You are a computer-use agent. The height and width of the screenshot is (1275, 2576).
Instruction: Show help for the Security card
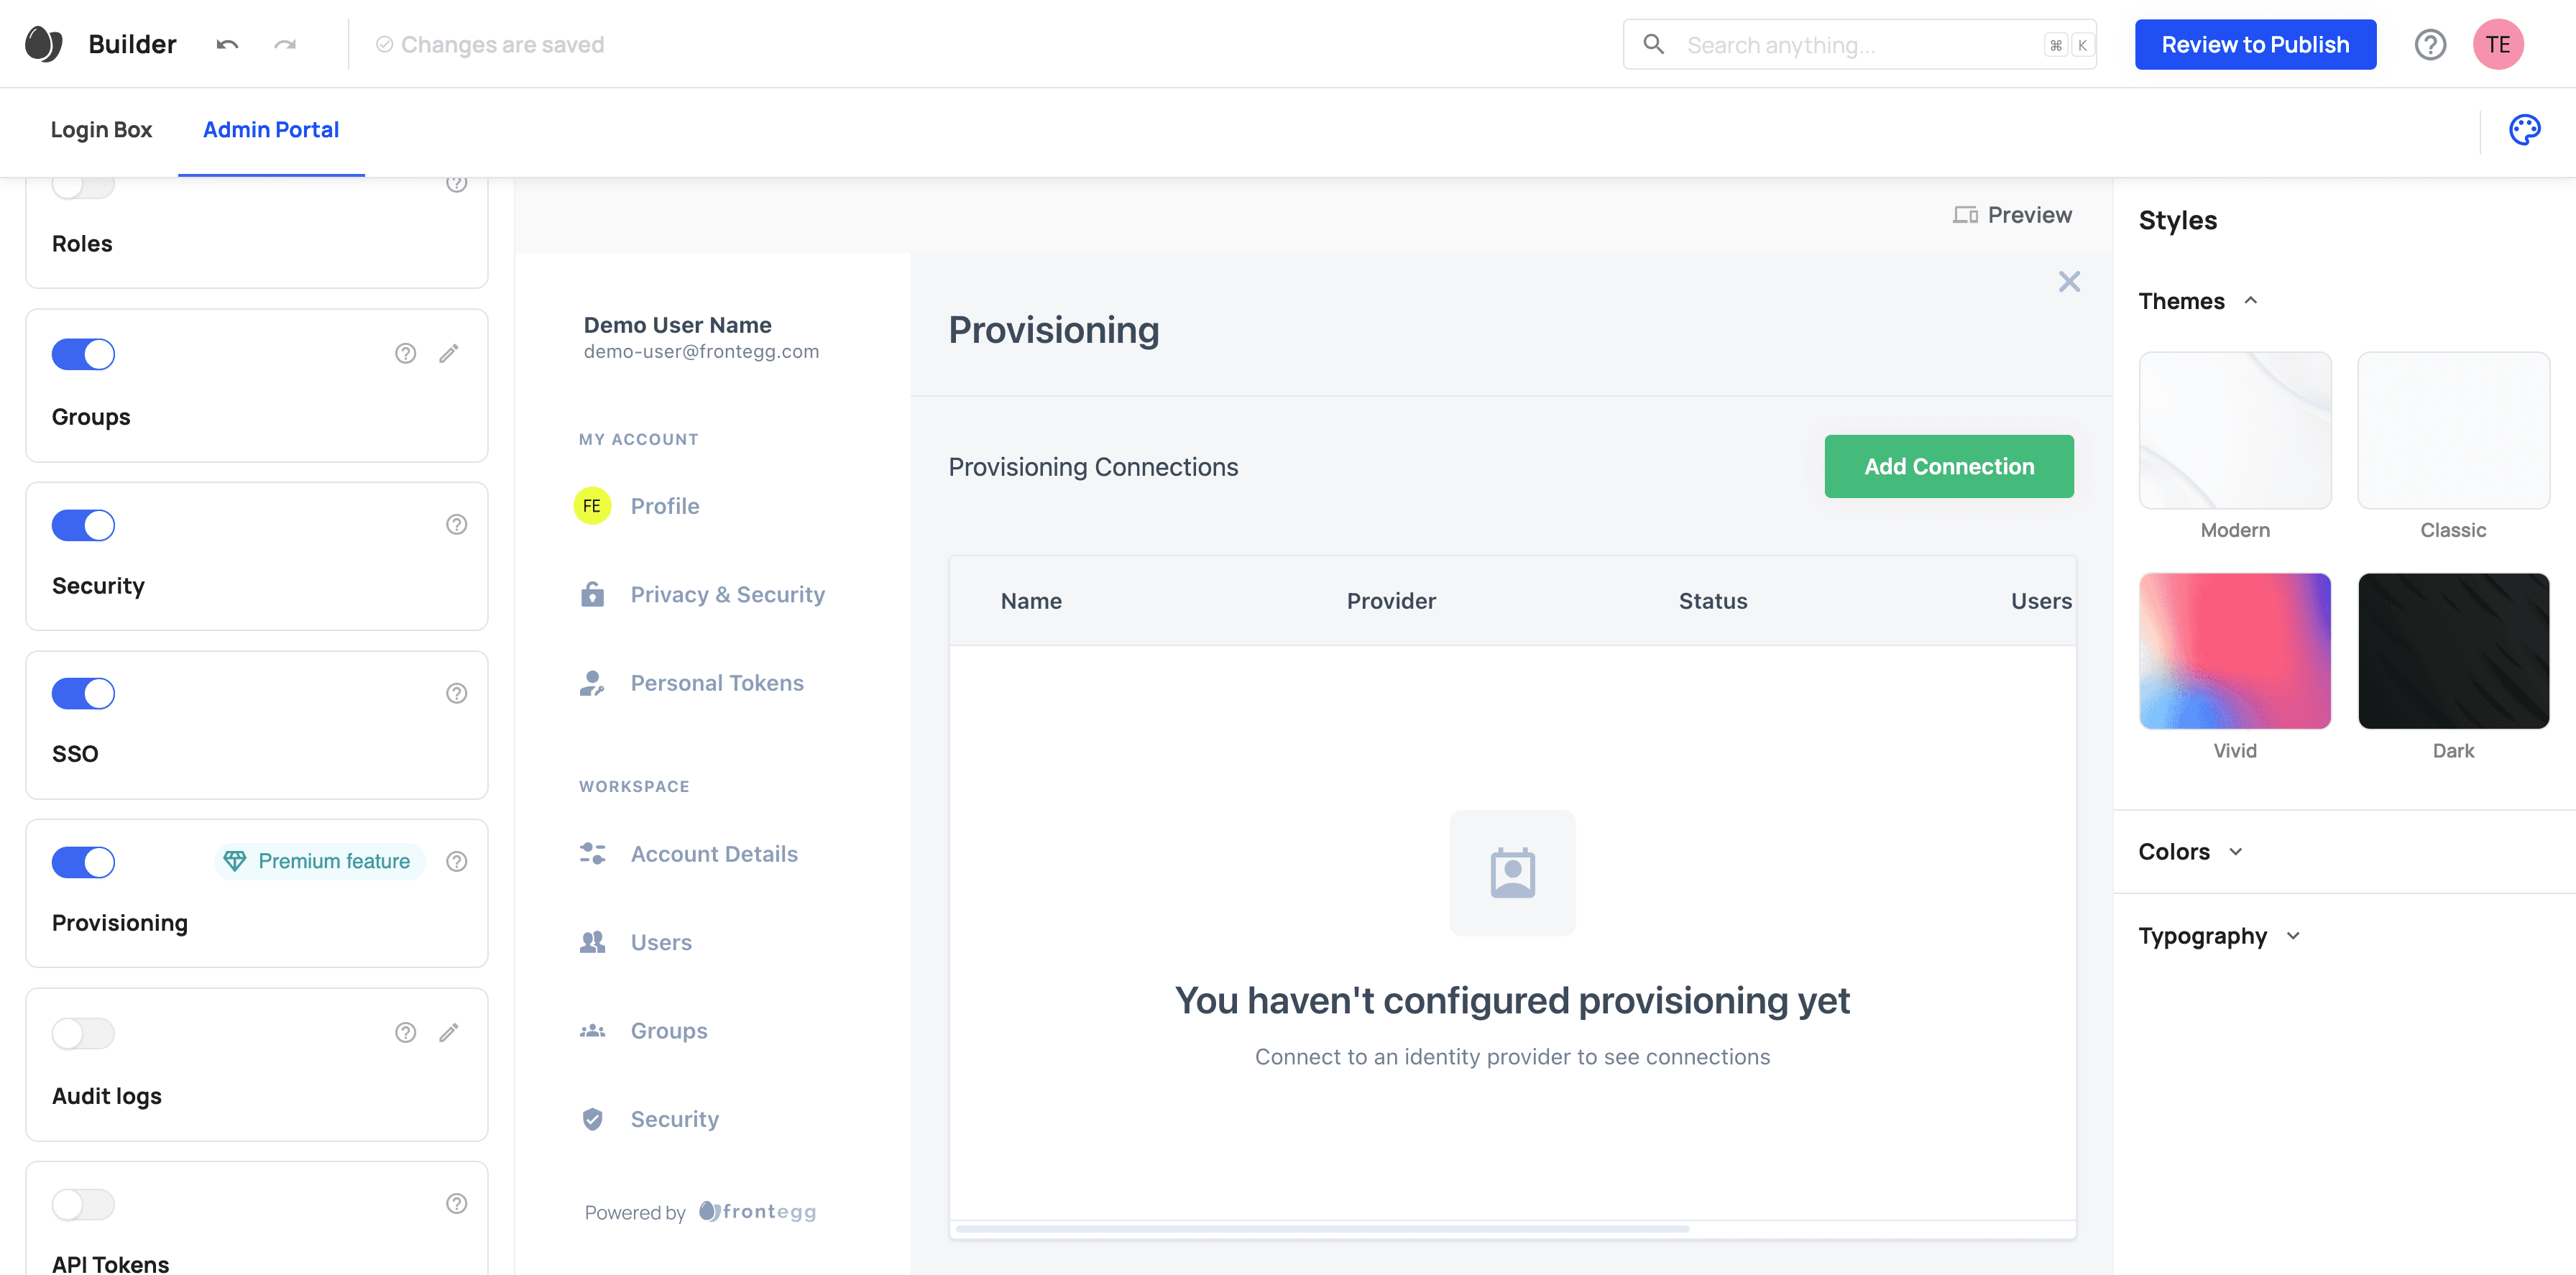coord(457,524)
